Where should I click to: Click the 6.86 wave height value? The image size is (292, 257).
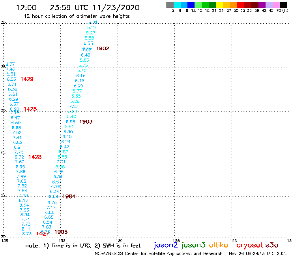(x=50, y=213)
